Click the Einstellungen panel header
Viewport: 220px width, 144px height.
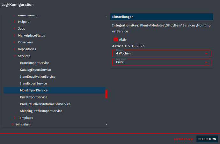pos(162,17)
